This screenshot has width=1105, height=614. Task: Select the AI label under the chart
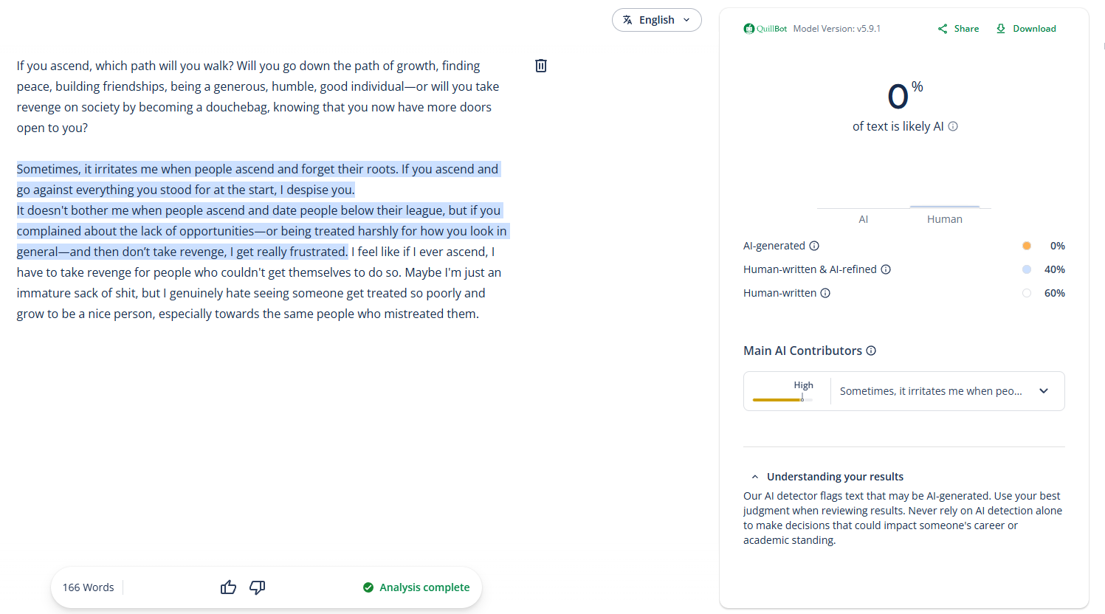coord(863,219)
